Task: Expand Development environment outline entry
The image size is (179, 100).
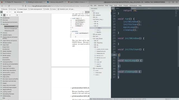Action: [x=1, y=22]
